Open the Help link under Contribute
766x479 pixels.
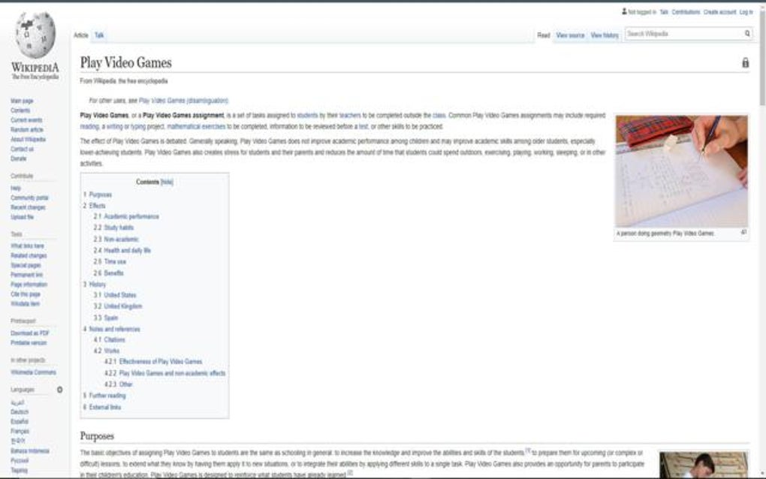[x=16, y=188]
